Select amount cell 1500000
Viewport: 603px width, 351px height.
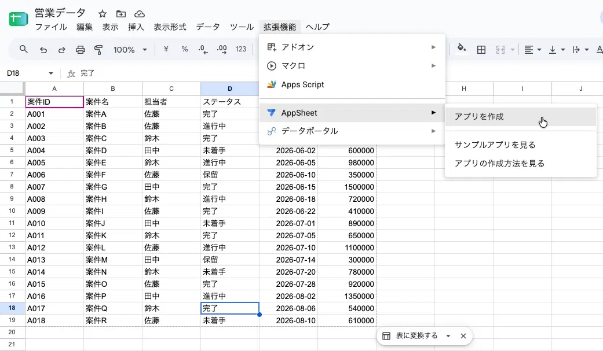[x=347, y=187]
